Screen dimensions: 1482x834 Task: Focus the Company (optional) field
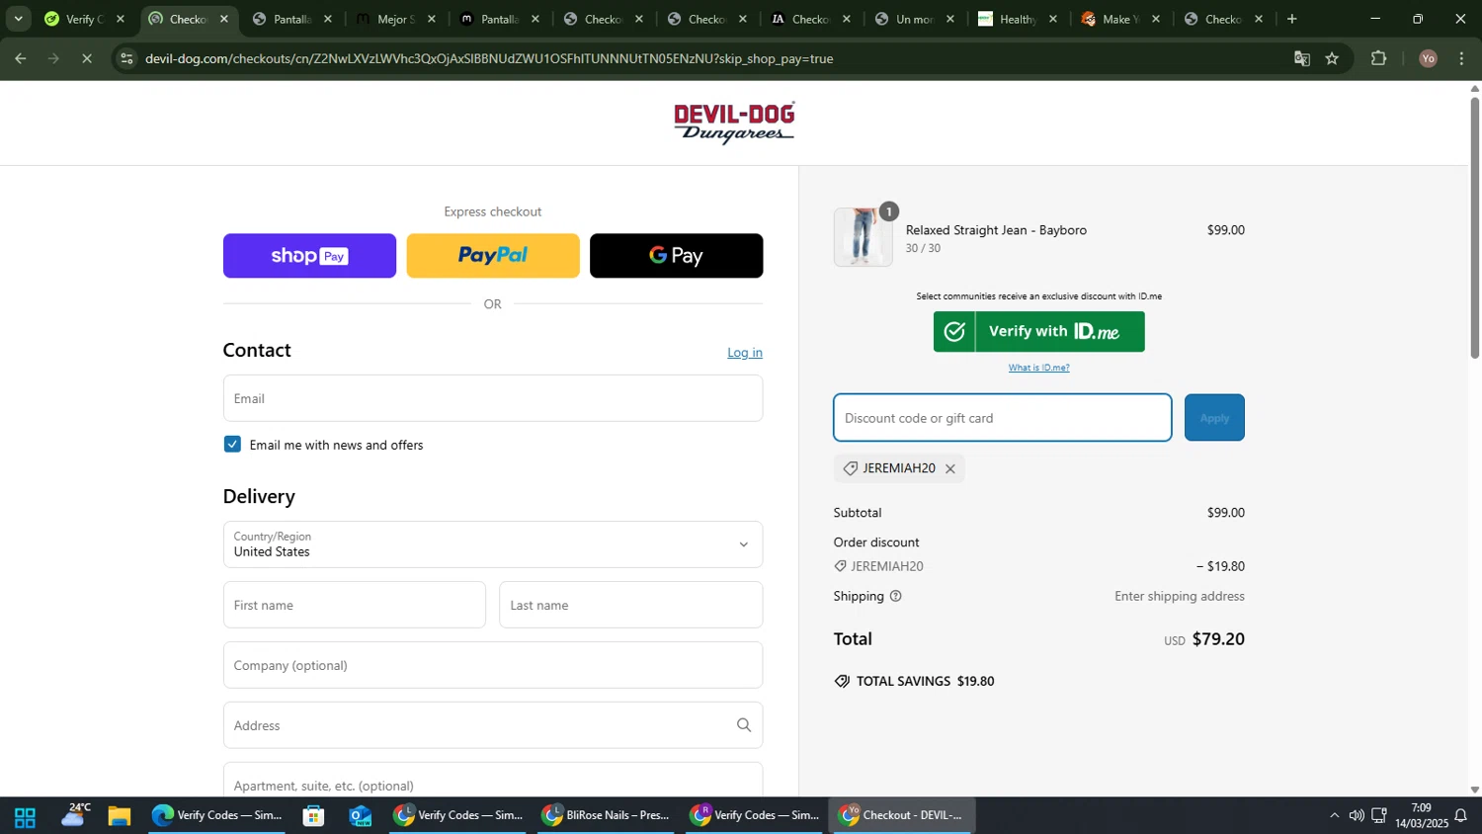pyautogui.click(x=493, y=665)
